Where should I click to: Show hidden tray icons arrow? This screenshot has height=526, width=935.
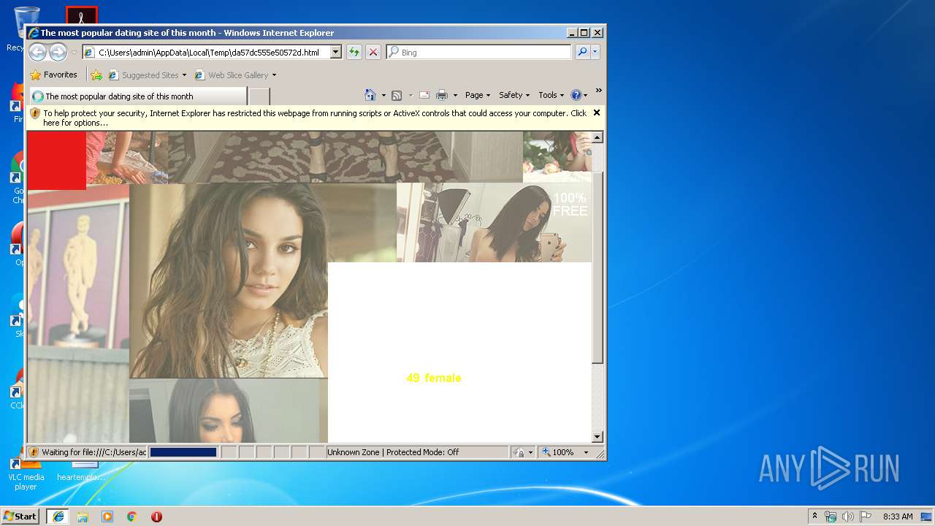tap(815, 516)
